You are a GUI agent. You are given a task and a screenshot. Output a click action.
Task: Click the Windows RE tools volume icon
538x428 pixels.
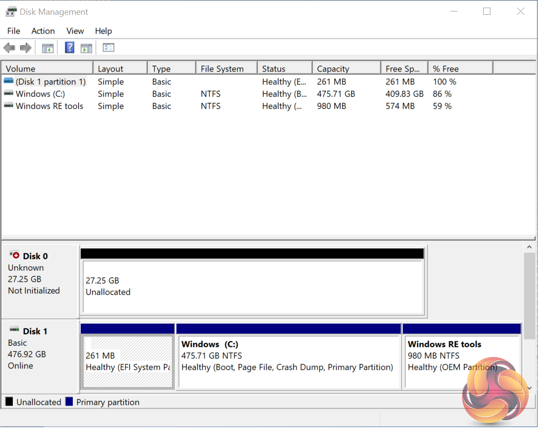(x=9, y=105)
